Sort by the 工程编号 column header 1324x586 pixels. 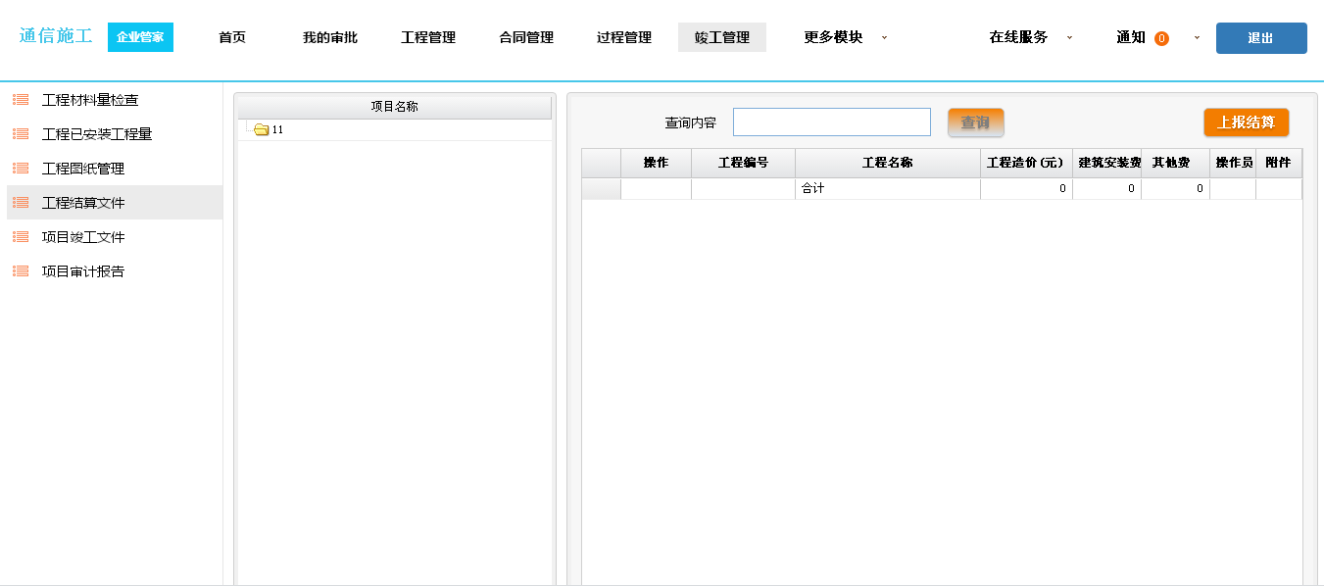coord(744,163)
